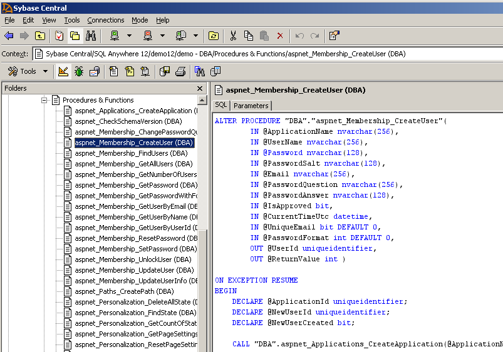Create a new function Fx icon
503x352 pixels.
click(130, 71)
